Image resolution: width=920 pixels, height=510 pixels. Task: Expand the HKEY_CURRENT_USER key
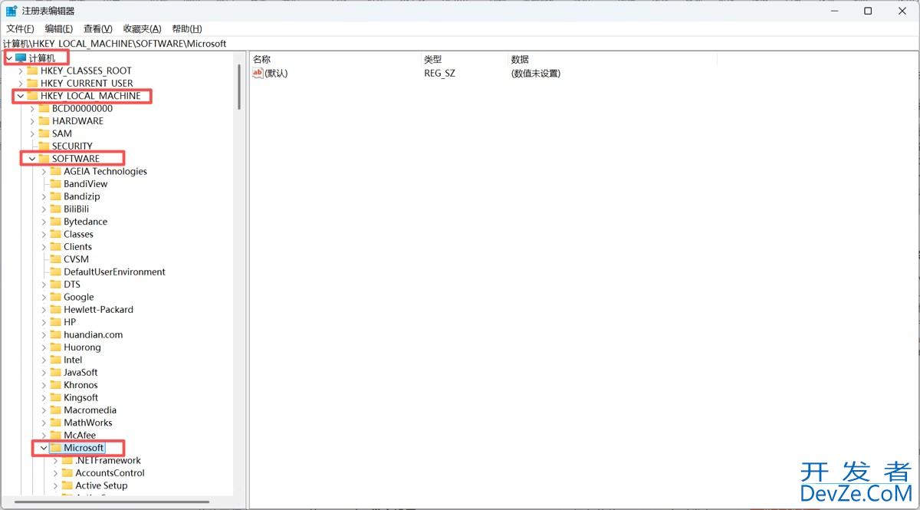click(x=20, y=83)
